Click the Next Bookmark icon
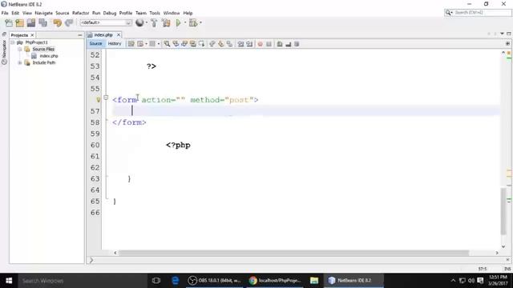Image resolution: width=513 pixels, height=288 pixels. 221,44
